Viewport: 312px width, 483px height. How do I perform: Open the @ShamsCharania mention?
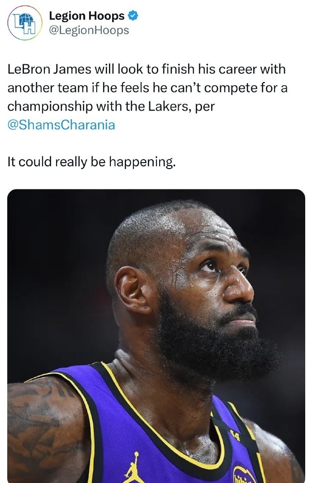click(x=61, y=125)
